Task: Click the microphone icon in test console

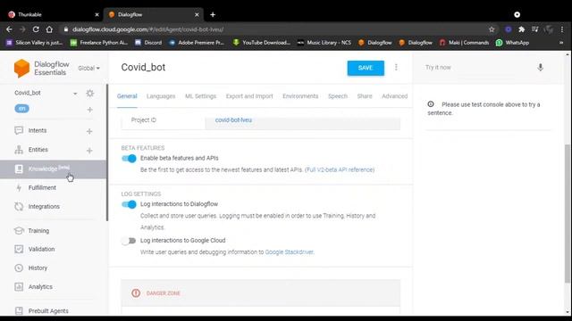Action: pos(540,68)
